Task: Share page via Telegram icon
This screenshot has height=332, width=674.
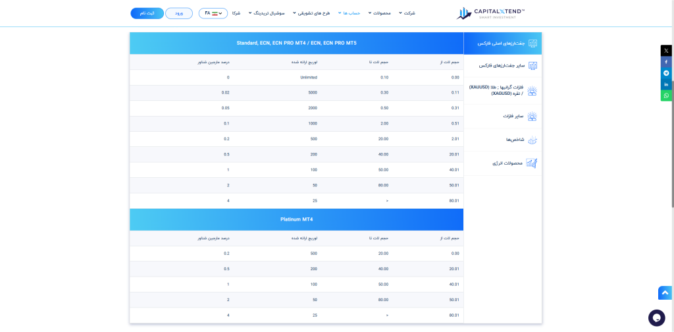Action: pyautogui.click(x=666, y=73)
